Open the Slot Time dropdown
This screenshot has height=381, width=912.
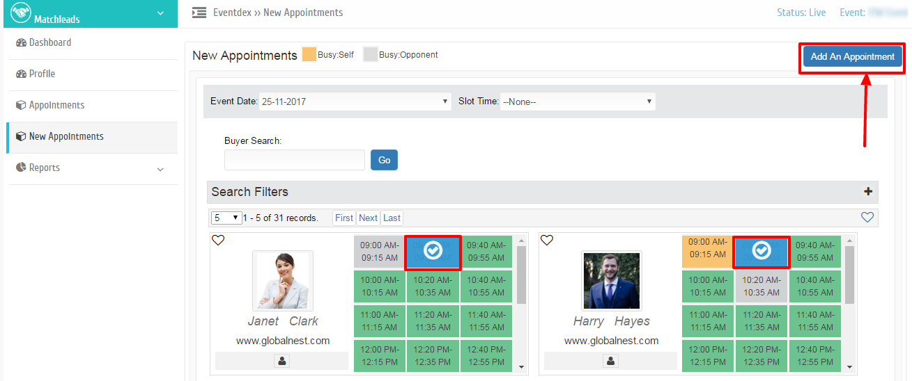tap(577, 102)
